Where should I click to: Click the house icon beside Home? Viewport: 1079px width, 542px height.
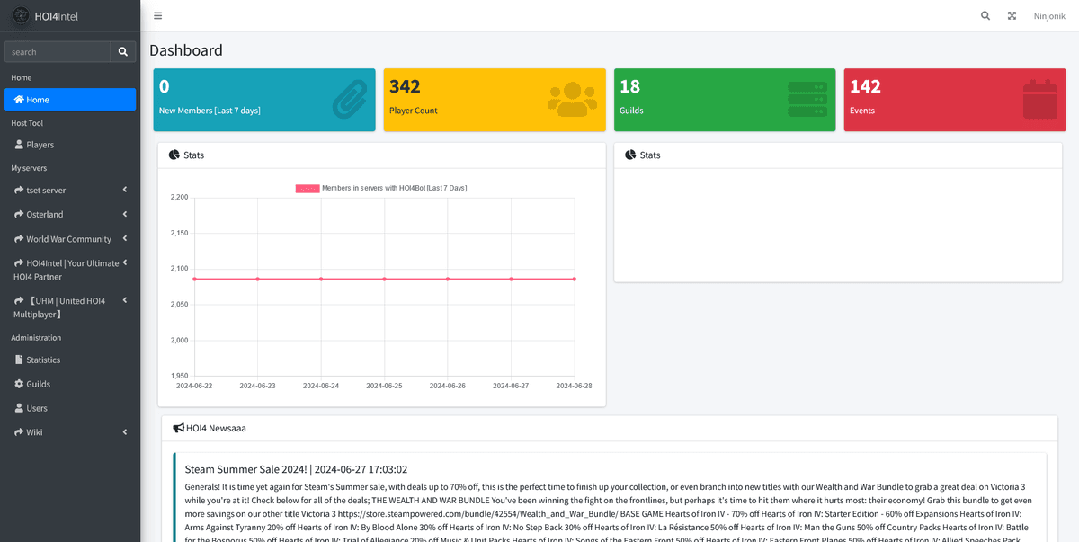point(19,100)
